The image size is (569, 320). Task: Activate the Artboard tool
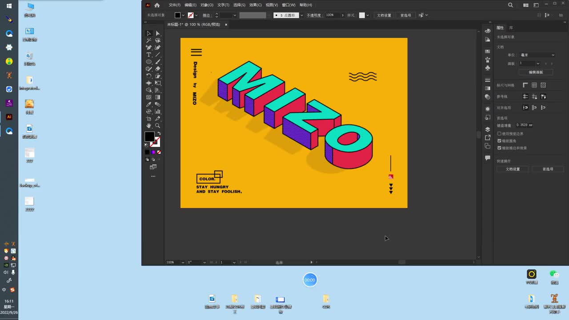click(x=149, y=119)
